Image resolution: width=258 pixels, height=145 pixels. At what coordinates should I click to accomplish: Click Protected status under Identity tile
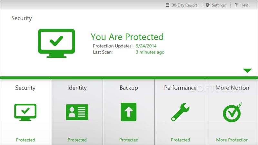77,140
